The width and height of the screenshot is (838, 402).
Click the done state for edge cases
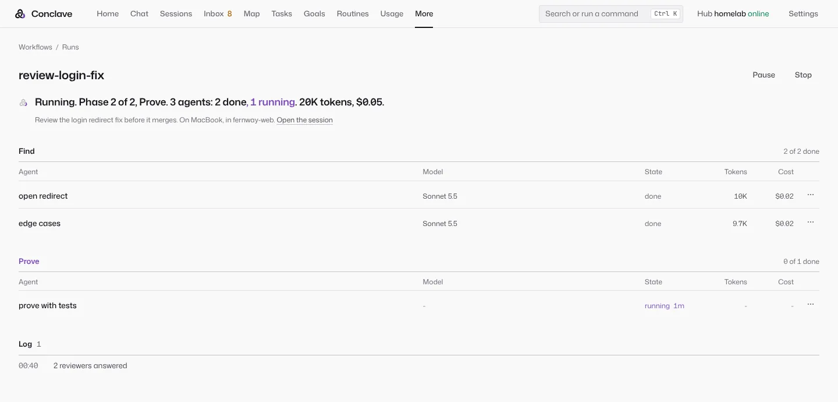pyautogui.click(x=653, y=224)
